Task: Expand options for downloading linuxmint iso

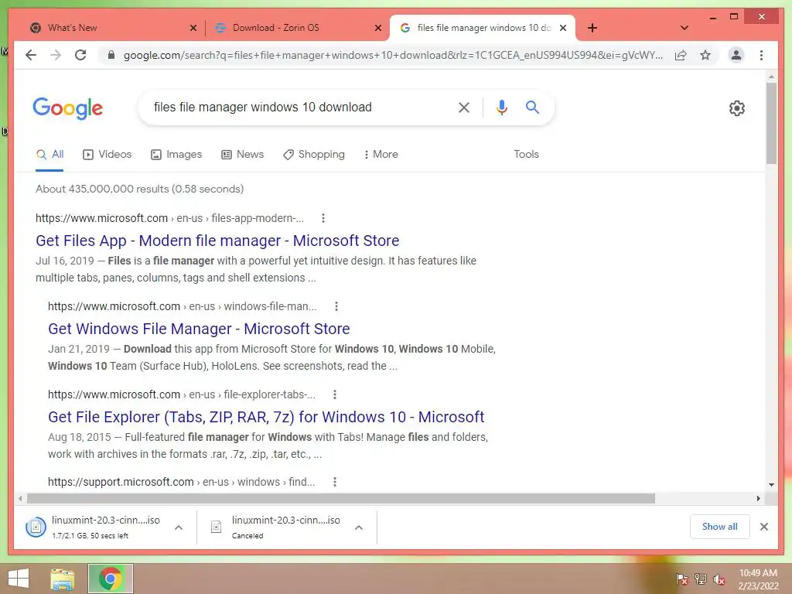Action: (x=179, y=527)
